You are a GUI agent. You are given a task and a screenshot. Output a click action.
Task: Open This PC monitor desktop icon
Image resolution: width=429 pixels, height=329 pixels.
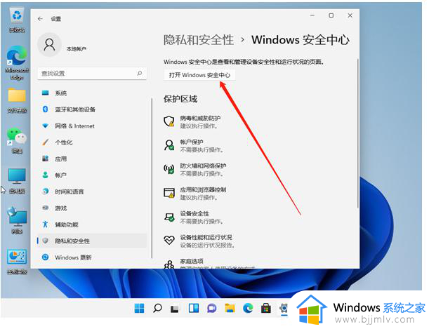17,181
